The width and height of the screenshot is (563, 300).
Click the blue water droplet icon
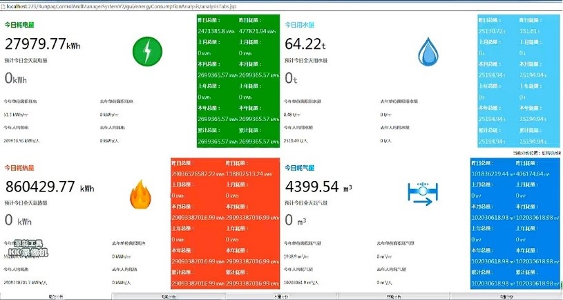tap(428, 51)
